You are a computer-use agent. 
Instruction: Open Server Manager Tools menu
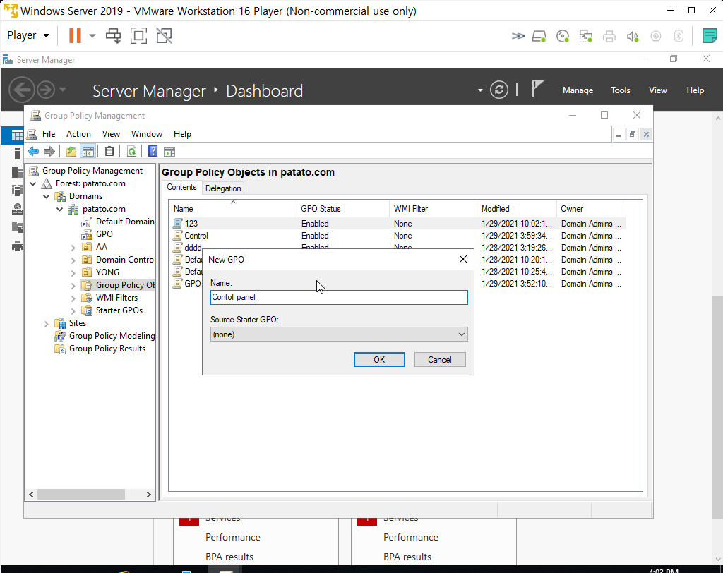(620, 90)
